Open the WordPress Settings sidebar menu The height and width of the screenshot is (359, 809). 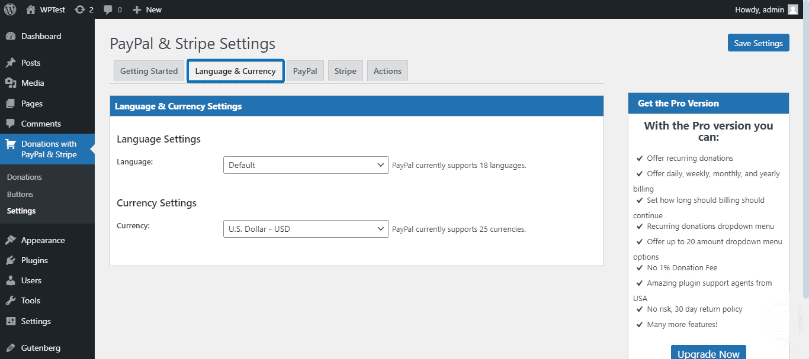click(47, 321)
